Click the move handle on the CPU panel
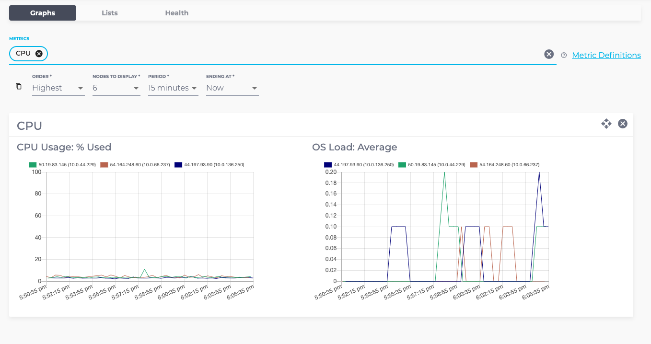 coord(606,124)
